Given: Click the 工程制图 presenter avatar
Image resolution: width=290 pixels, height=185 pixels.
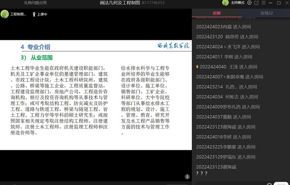Looking at the screenshot, I should 5,15.
